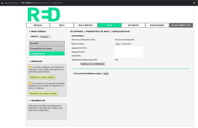Viewport: 198px width, 128px height.
Task: Click SE DÉCONNECTER to log out
Action: pyautogui.click(x=181, y=25)
